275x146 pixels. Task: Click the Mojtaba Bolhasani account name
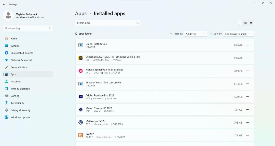26,14
